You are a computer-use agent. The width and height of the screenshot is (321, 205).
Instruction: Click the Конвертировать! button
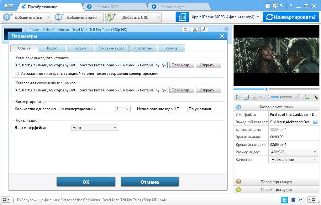(291, 17)
